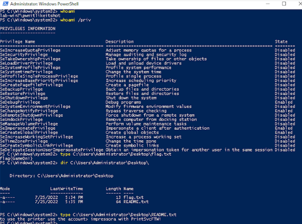302x224 pixels.
Task: Click 'Enabled' state of SeChangeNotifyPrivilege
Action: point(283,111)
